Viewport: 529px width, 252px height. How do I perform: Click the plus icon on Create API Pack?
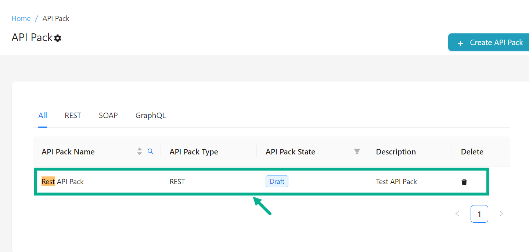[x=460, y=43]
